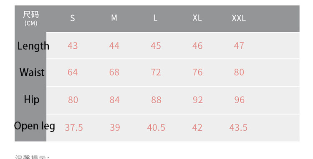
Task: Click the XXL size column header
Action: pyautogui.click(x=239, y=18)
